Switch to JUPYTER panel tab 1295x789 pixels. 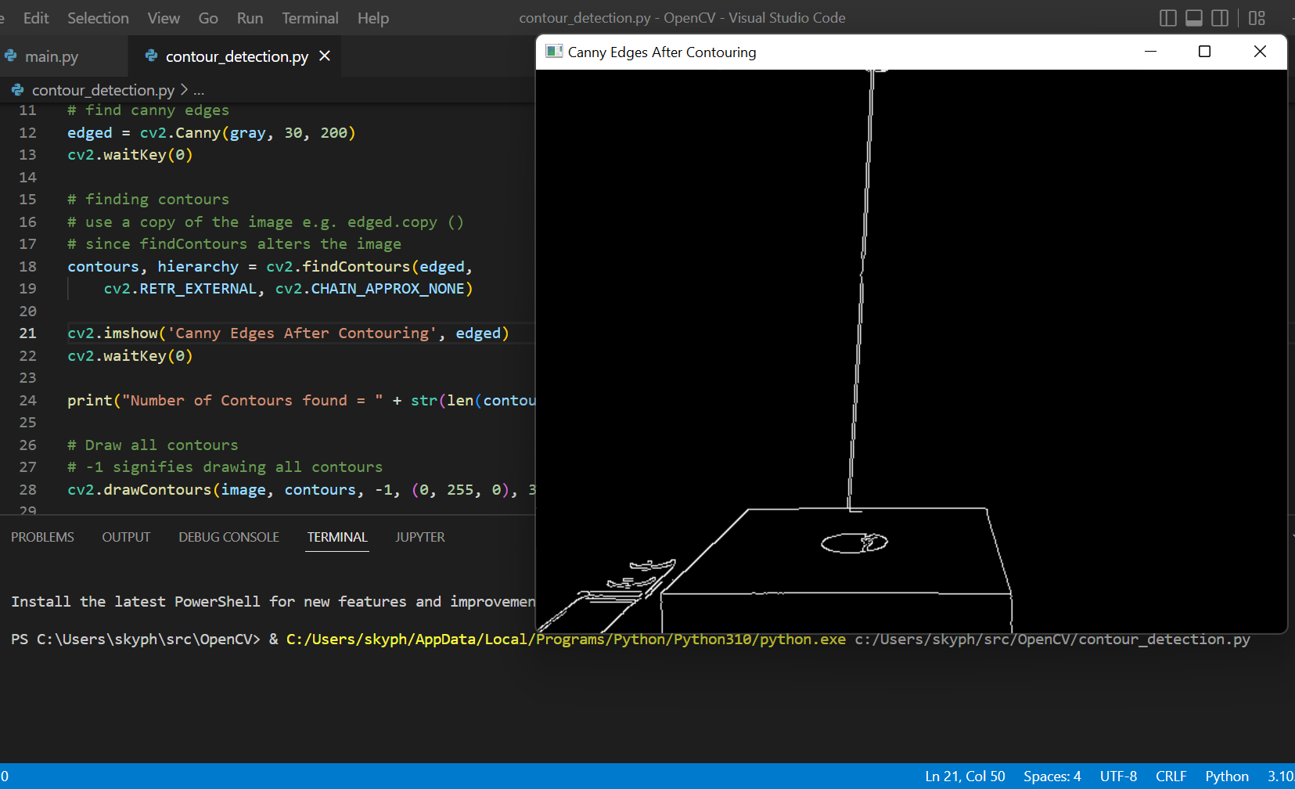[420, 537]
